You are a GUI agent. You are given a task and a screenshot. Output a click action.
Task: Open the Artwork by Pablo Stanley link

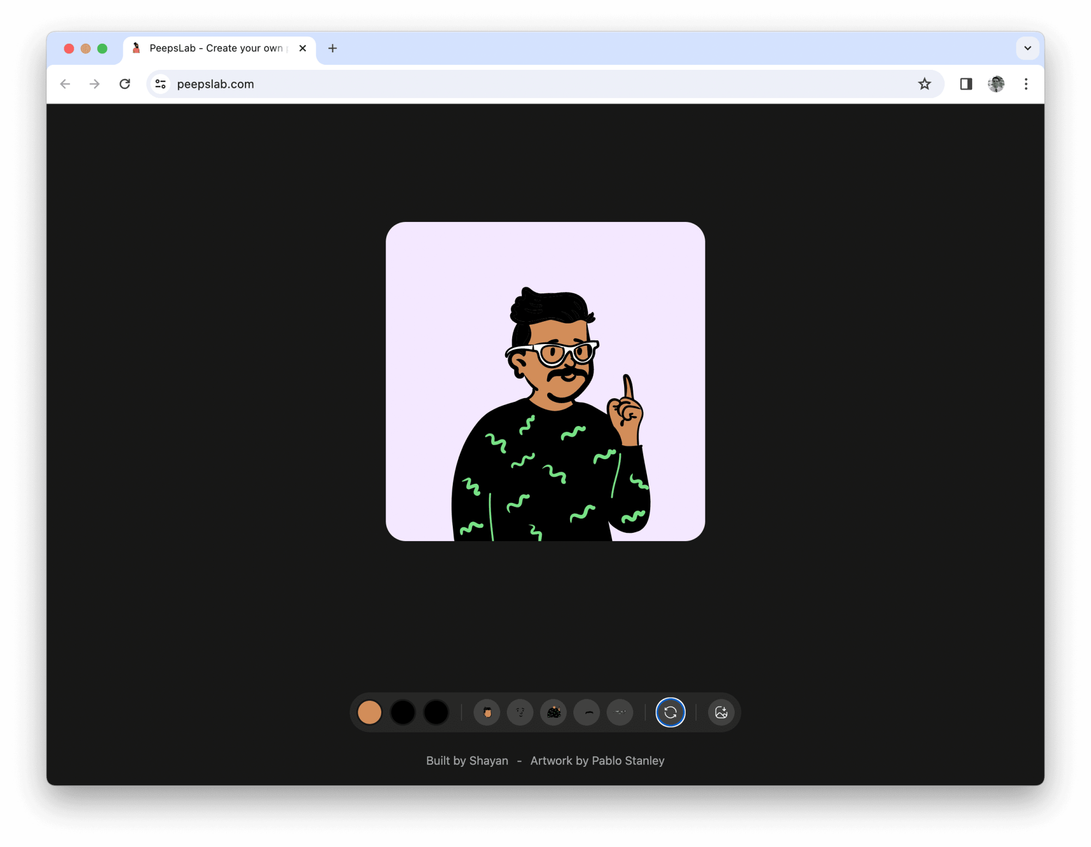(597, 761)
